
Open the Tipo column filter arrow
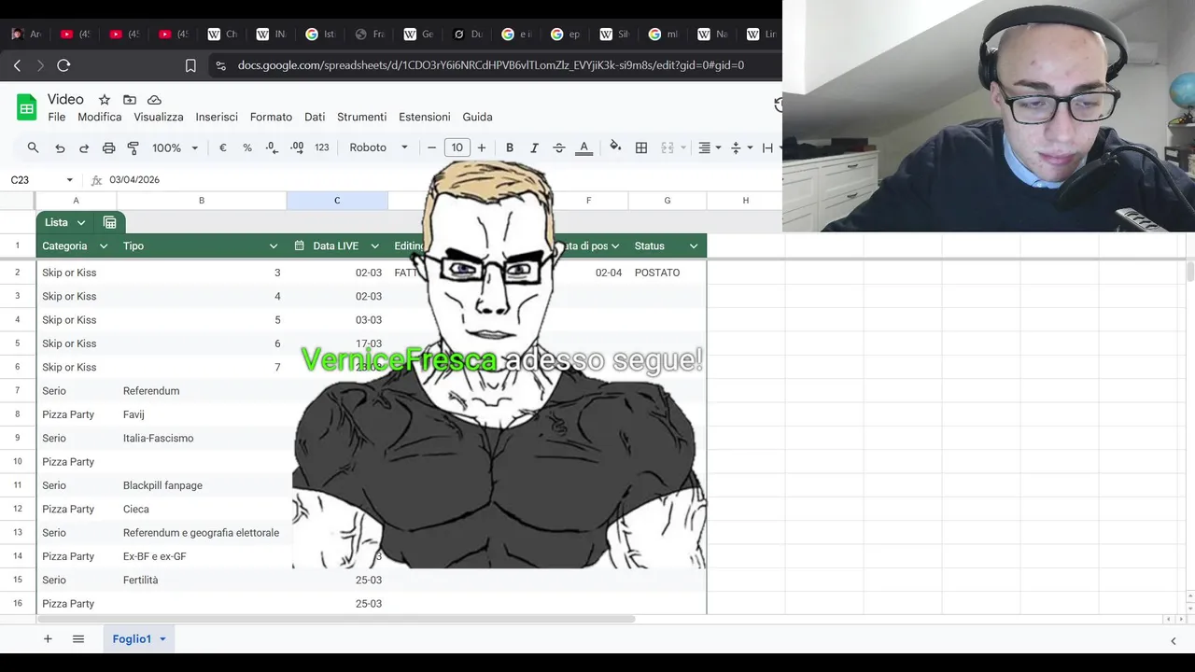[274, 246]
